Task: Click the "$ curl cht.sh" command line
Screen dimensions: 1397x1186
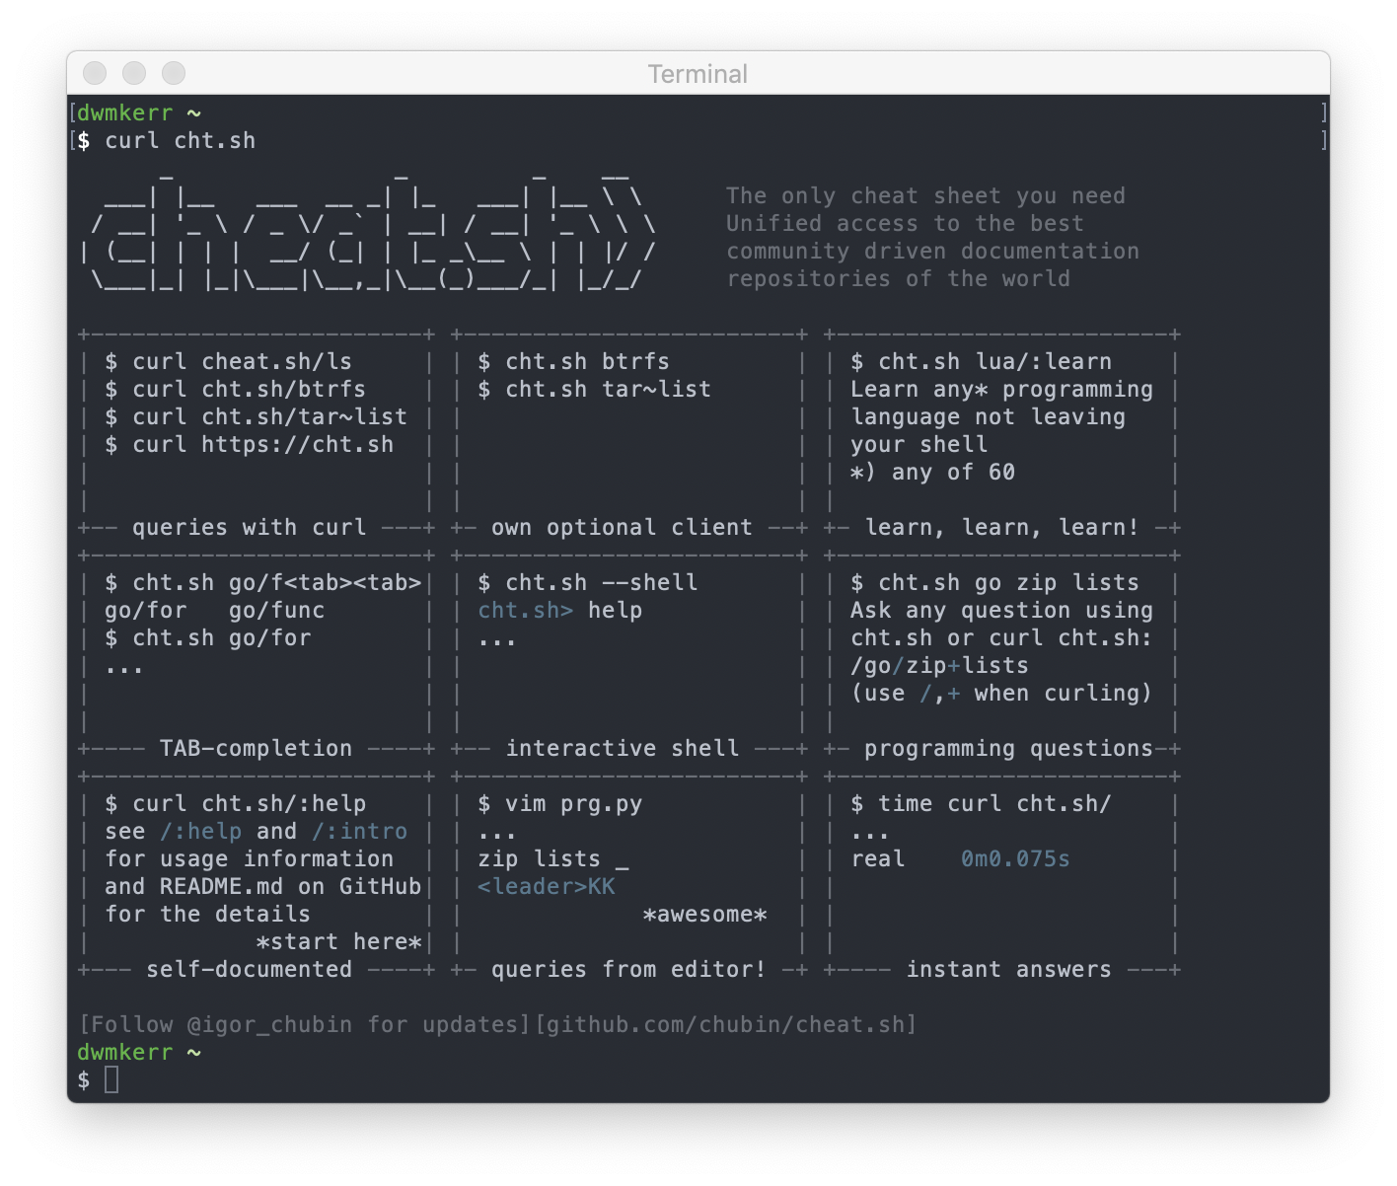Action: (x=167, y=140)
